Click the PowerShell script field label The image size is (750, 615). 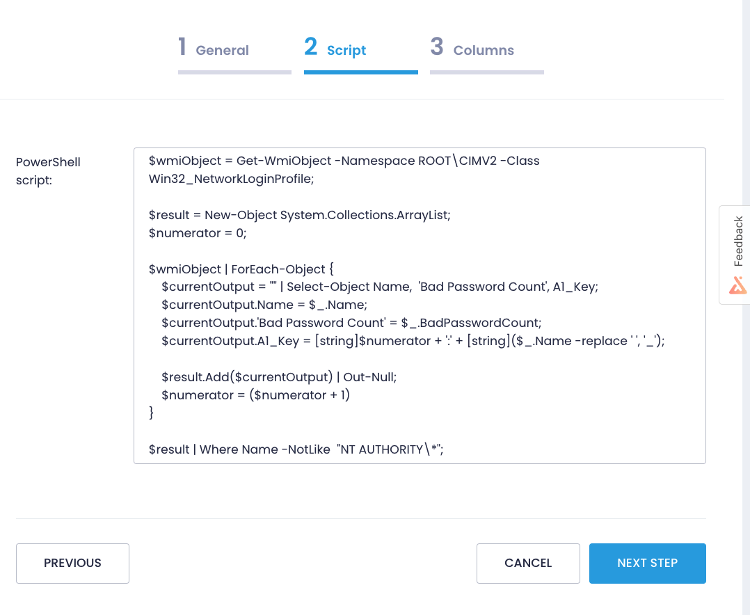point(48,170)
